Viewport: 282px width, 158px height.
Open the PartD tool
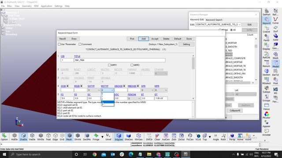[x=266, y=38]
